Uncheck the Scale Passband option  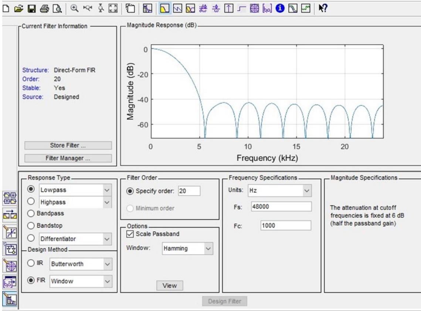130,234
